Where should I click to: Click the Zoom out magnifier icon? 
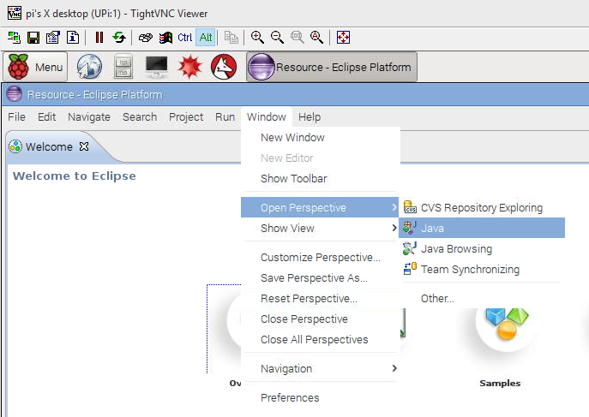click(277, 38)
